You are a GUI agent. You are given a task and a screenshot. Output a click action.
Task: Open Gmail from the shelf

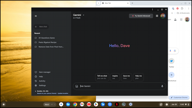pyautogui.click(x=82, y=104)
